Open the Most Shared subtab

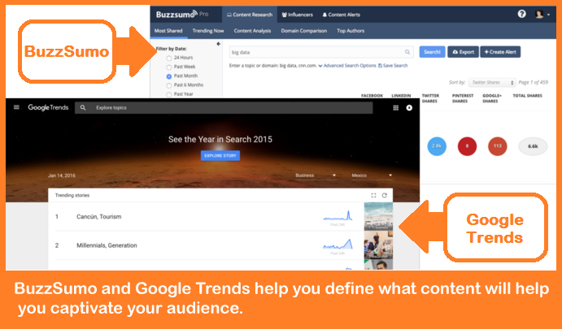pyautogui.click(x=168, y=31)
